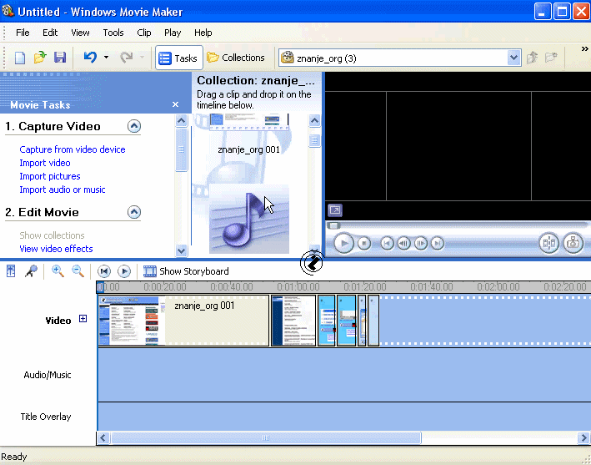Step to the previous frame
The height and width of the screenshot is (465, 591).
pos(404,244)
